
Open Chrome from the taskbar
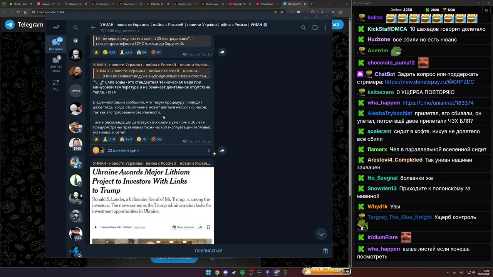[x=217, y=272]
